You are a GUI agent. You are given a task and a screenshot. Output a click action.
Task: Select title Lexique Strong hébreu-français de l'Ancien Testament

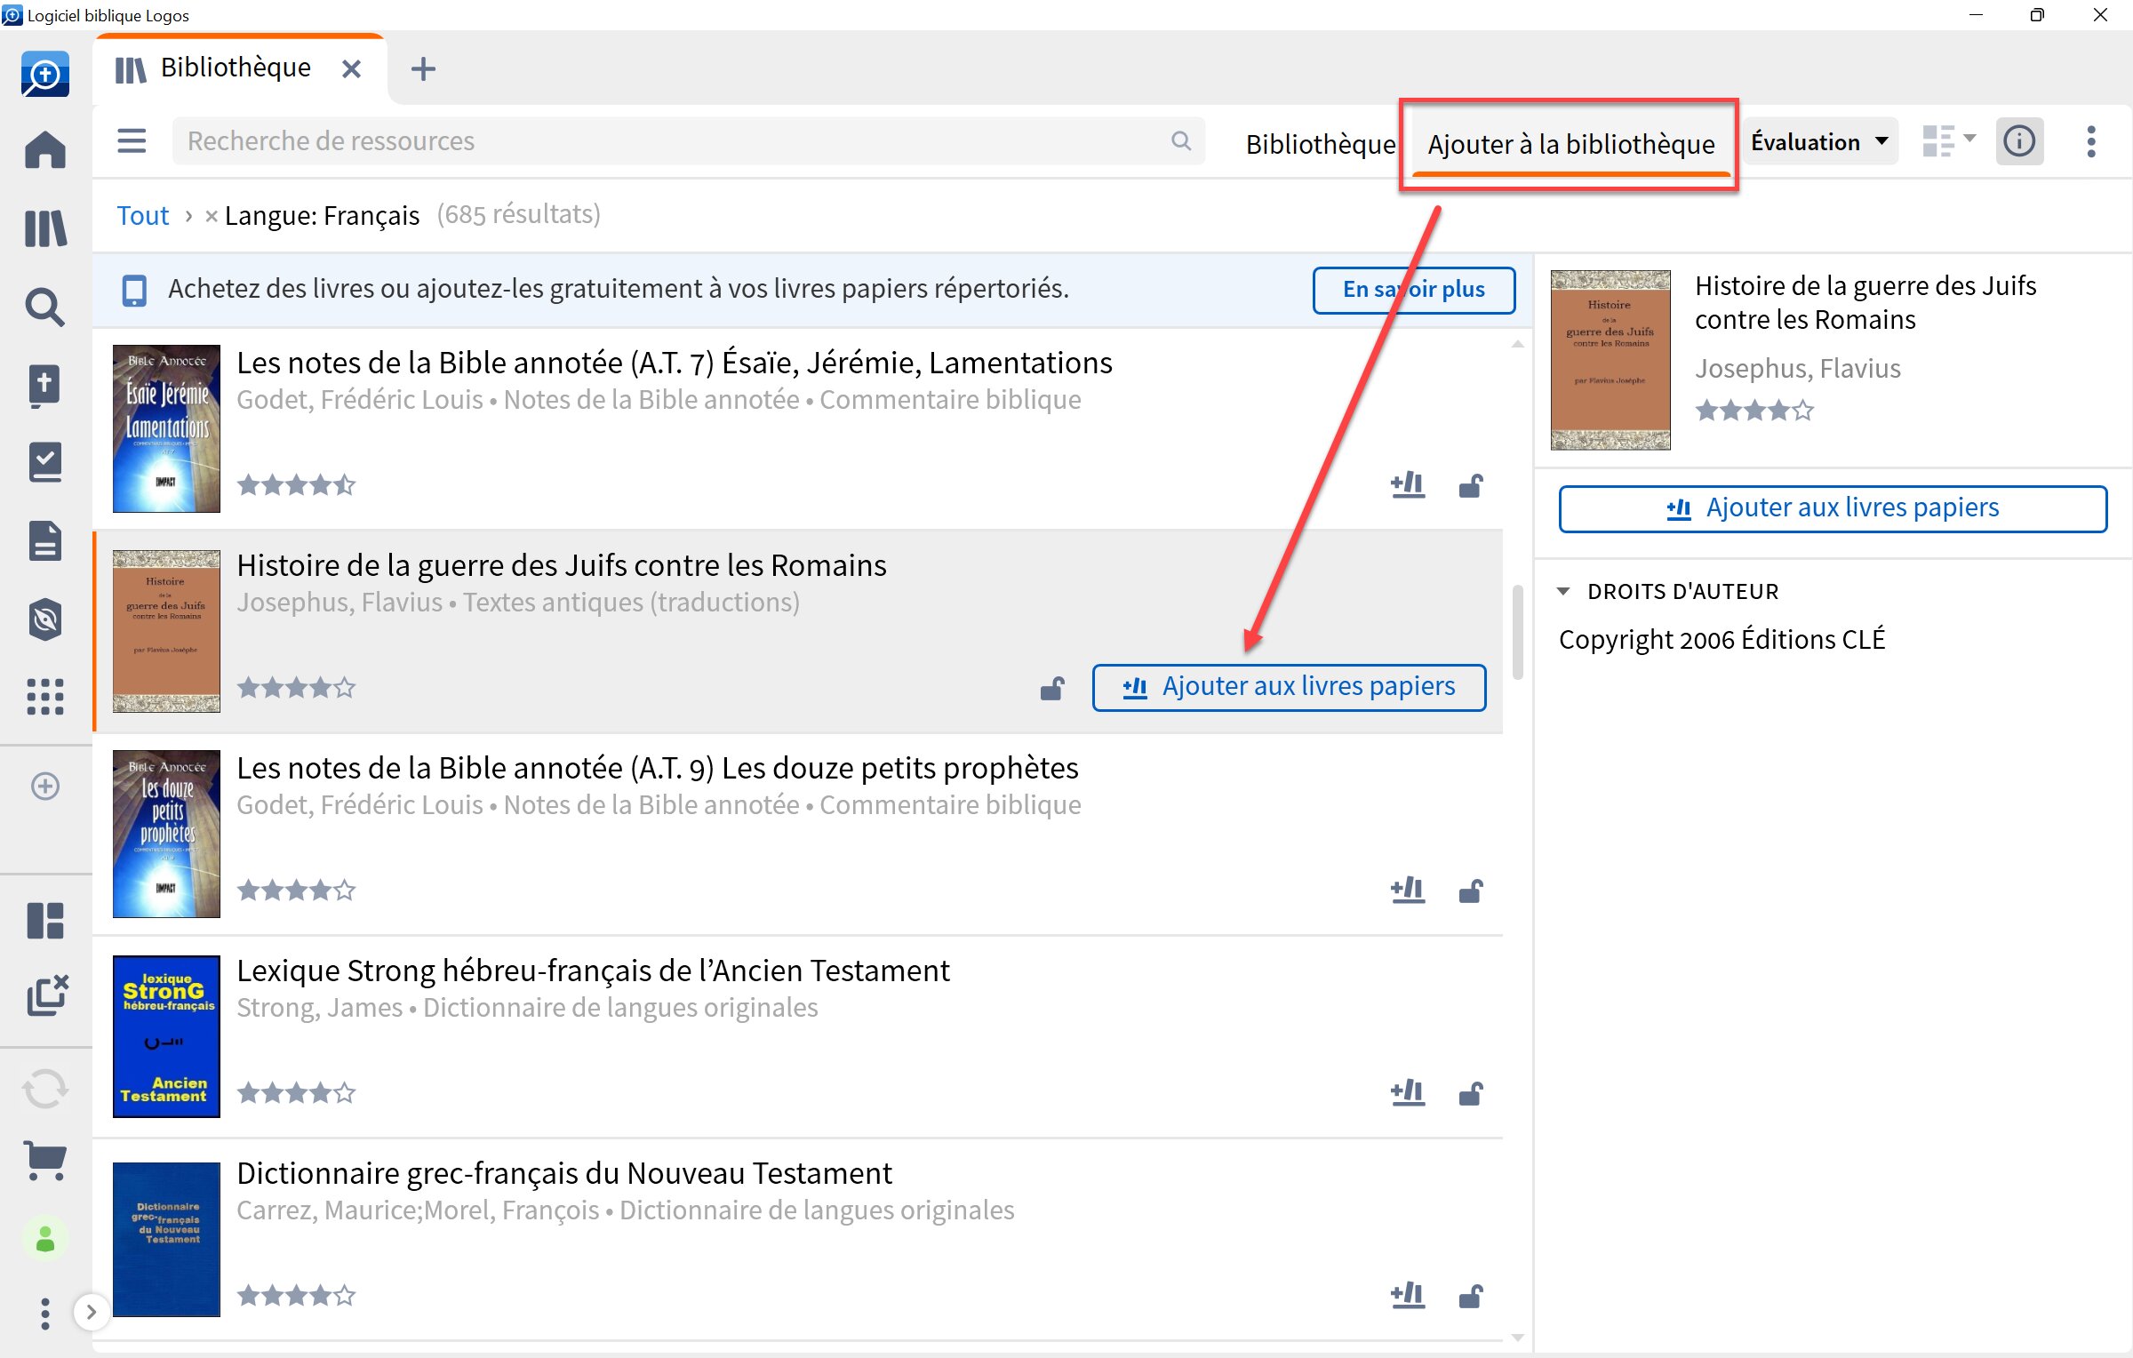pos(593,971)
